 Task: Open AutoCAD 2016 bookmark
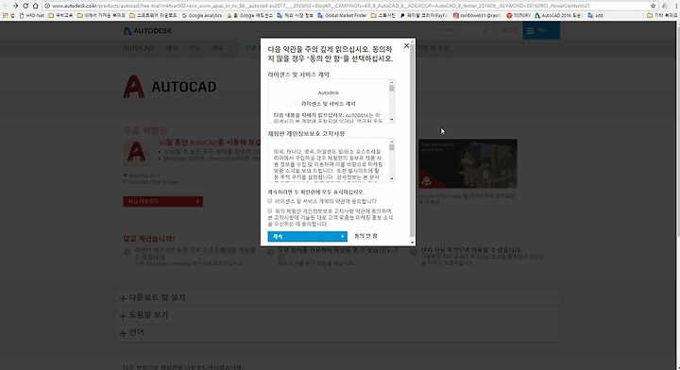point(558,15)
